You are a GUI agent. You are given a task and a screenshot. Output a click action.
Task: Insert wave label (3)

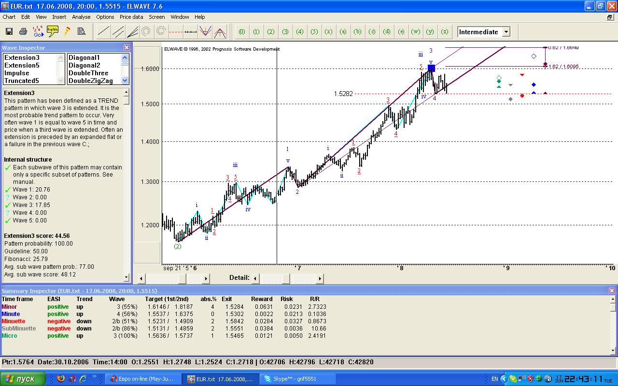point(285,32)
